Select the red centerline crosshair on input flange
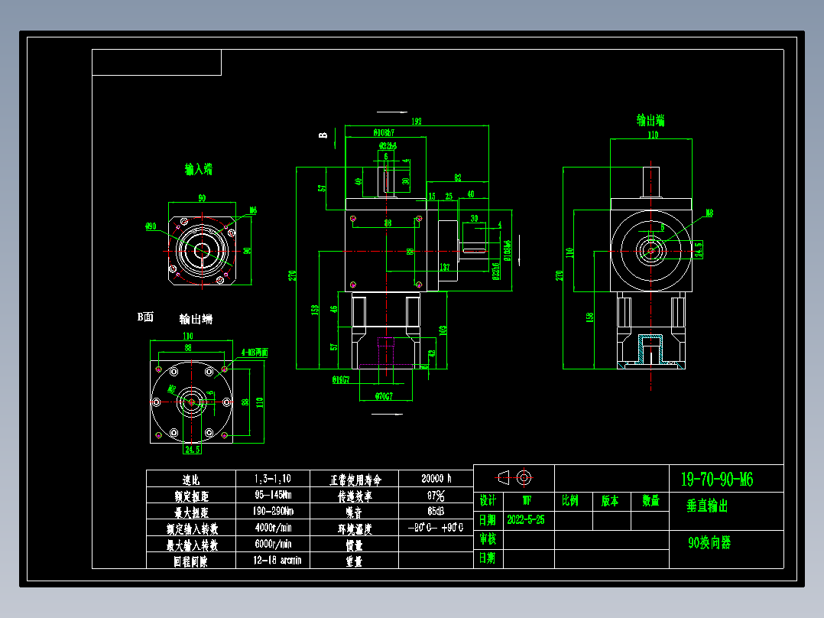Image resolution: width=824 pixels, height=618 pixels. coord(201,250)
